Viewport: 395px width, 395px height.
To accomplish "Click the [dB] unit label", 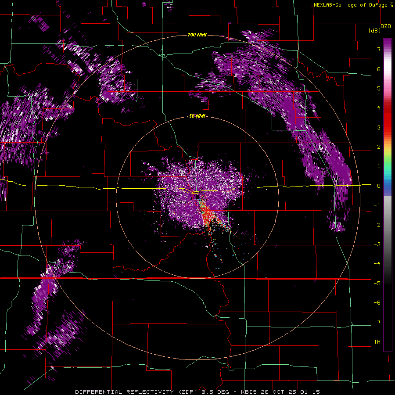I will click(374, 30).
